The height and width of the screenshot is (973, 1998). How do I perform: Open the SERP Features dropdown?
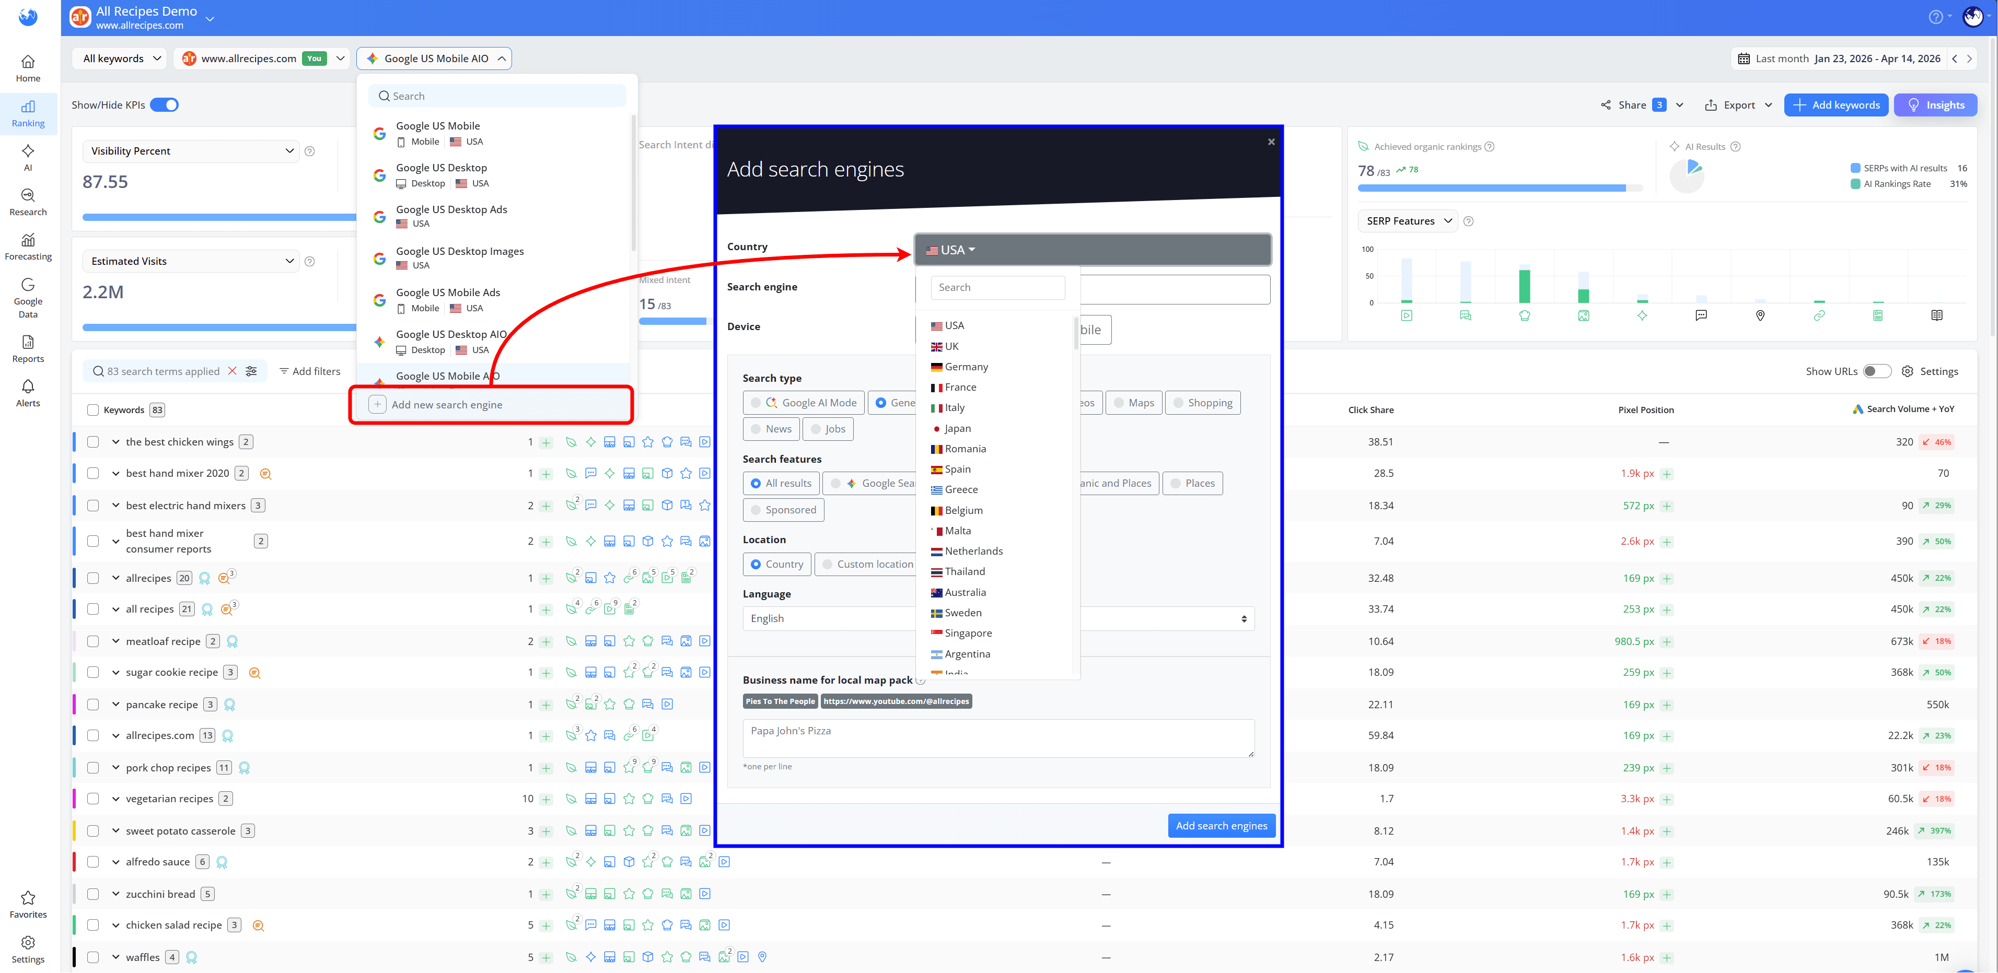[1407, 220]
